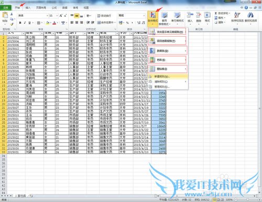Open the File tab
262x202 pixels.
coord(6,8)
